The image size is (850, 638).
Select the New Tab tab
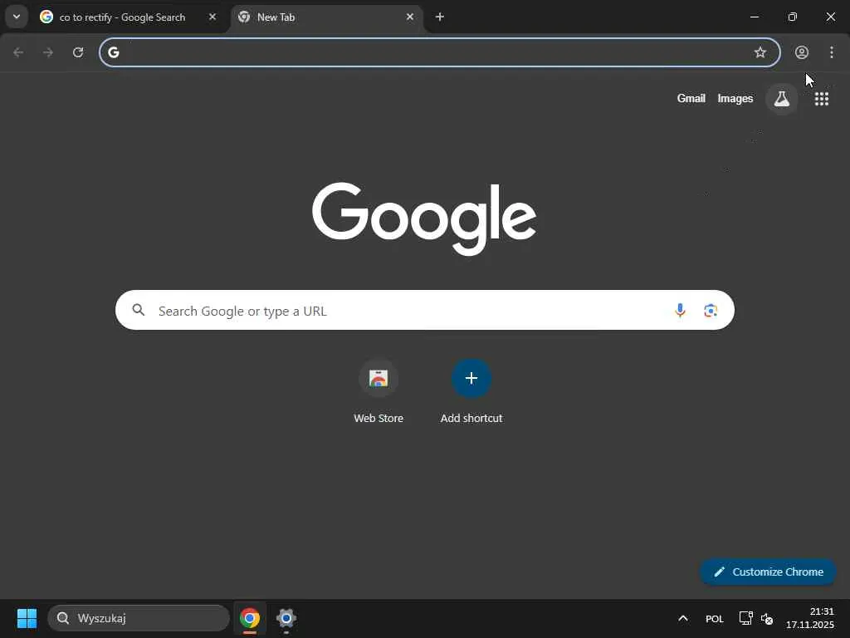[x=325, y=17]
